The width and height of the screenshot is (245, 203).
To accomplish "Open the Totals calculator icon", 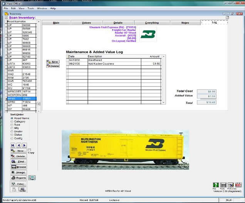I will pyautogui.click(x=223, y=185).
